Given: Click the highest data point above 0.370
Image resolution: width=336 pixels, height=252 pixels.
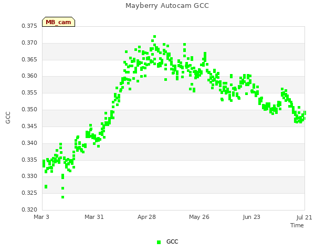Looking at the screenshot, I should [154, 37].
